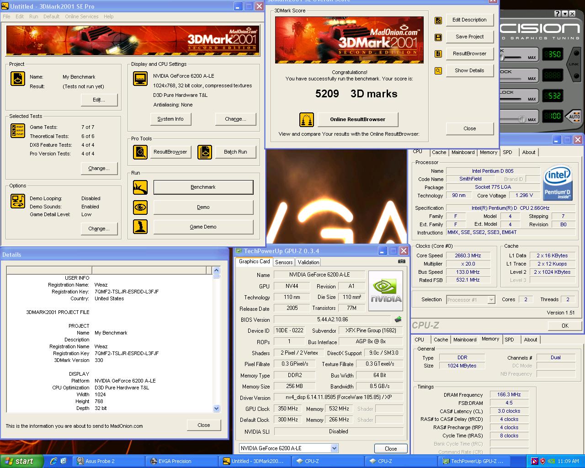Click the floppy disk icon beside Save Project
This screenshot has height=468, width=585.
[438, 37]
